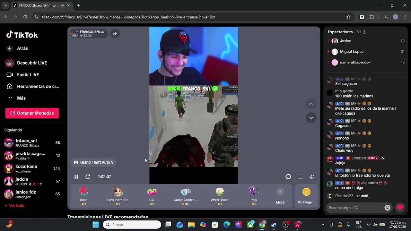Open taskbar clock and date

[398, 225]
